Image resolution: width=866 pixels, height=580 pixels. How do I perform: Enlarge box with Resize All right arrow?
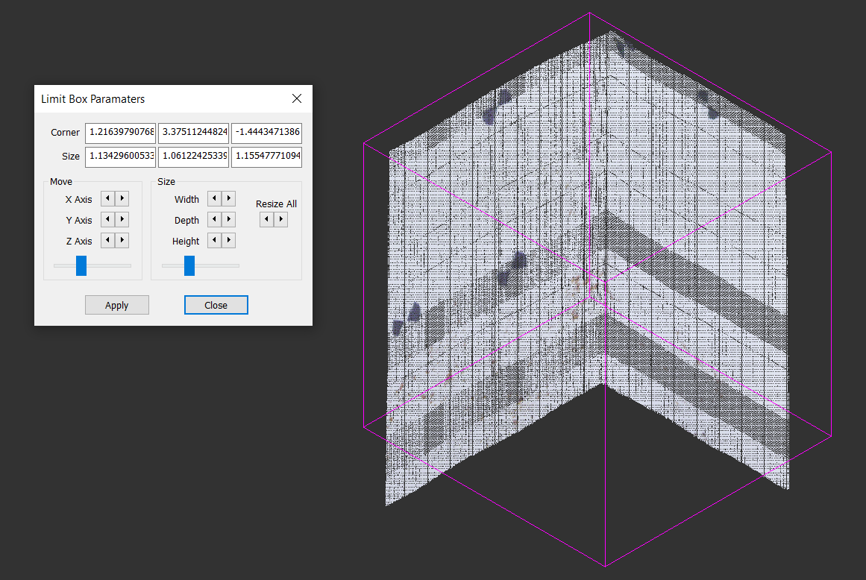[x=281, y=219]
